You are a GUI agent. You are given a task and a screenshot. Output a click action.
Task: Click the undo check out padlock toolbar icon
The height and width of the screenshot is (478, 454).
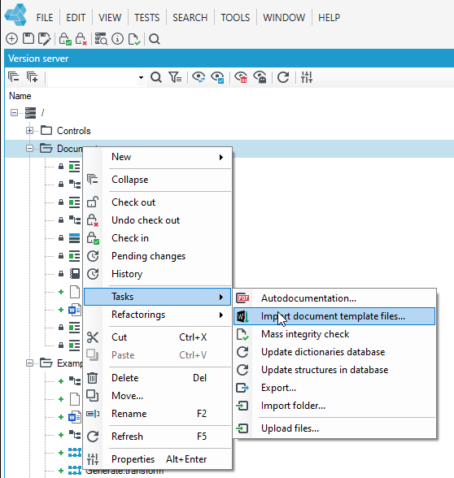[x=81, y=39]
